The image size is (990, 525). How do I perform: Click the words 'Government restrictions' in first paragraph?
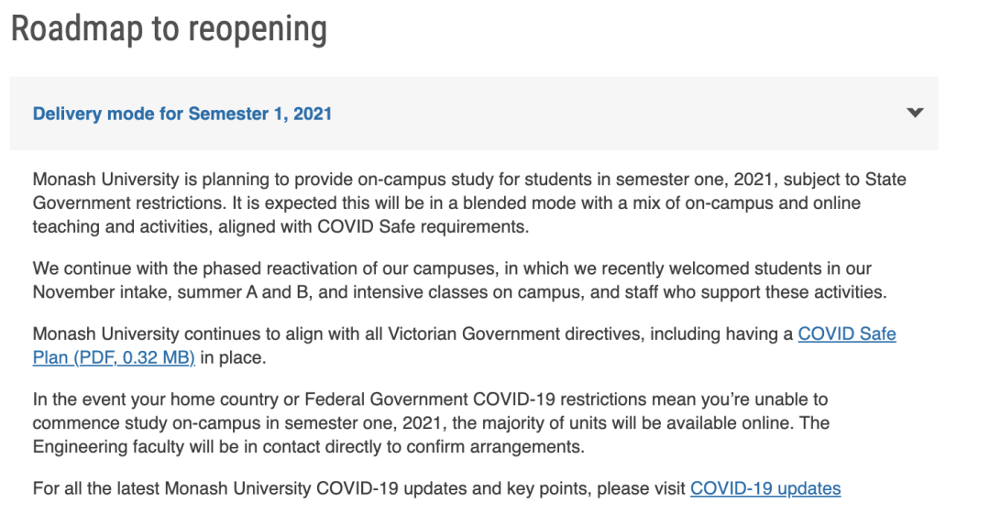[129, 203]
